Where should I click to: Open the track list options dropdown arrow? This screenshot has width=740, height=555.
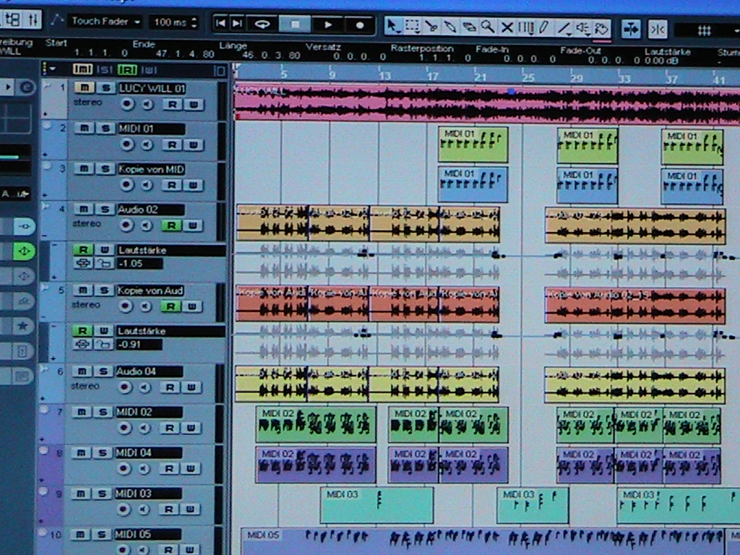click(51, 69)
